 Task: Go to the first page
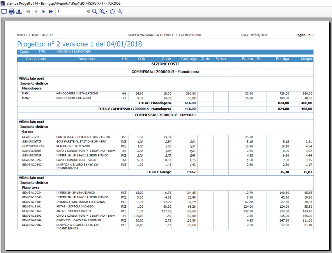pos(28,12)
